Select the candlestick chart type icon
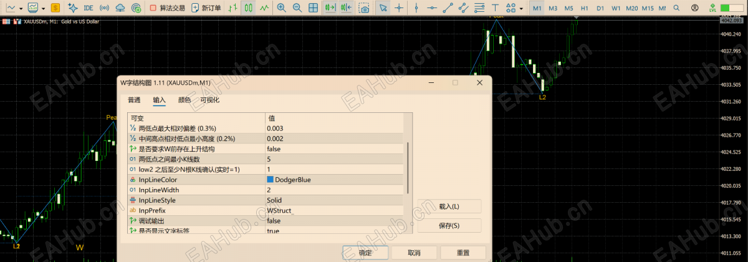This screenshot has width=748, height=262. point(248,8)
